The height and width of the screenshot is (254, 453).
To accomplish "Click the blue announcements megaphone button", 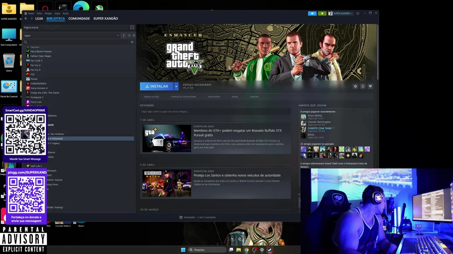I will pyautogui.click(x=312, y=13).
